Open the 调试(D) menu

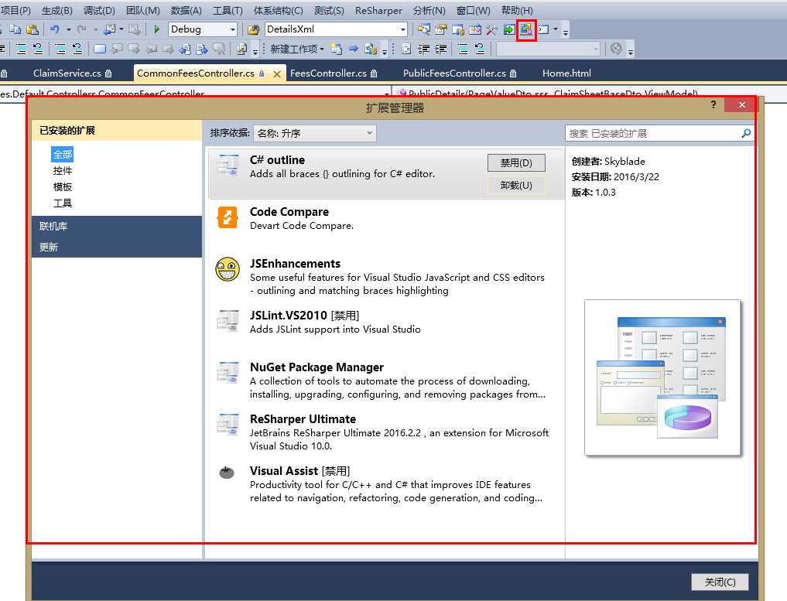99,11
